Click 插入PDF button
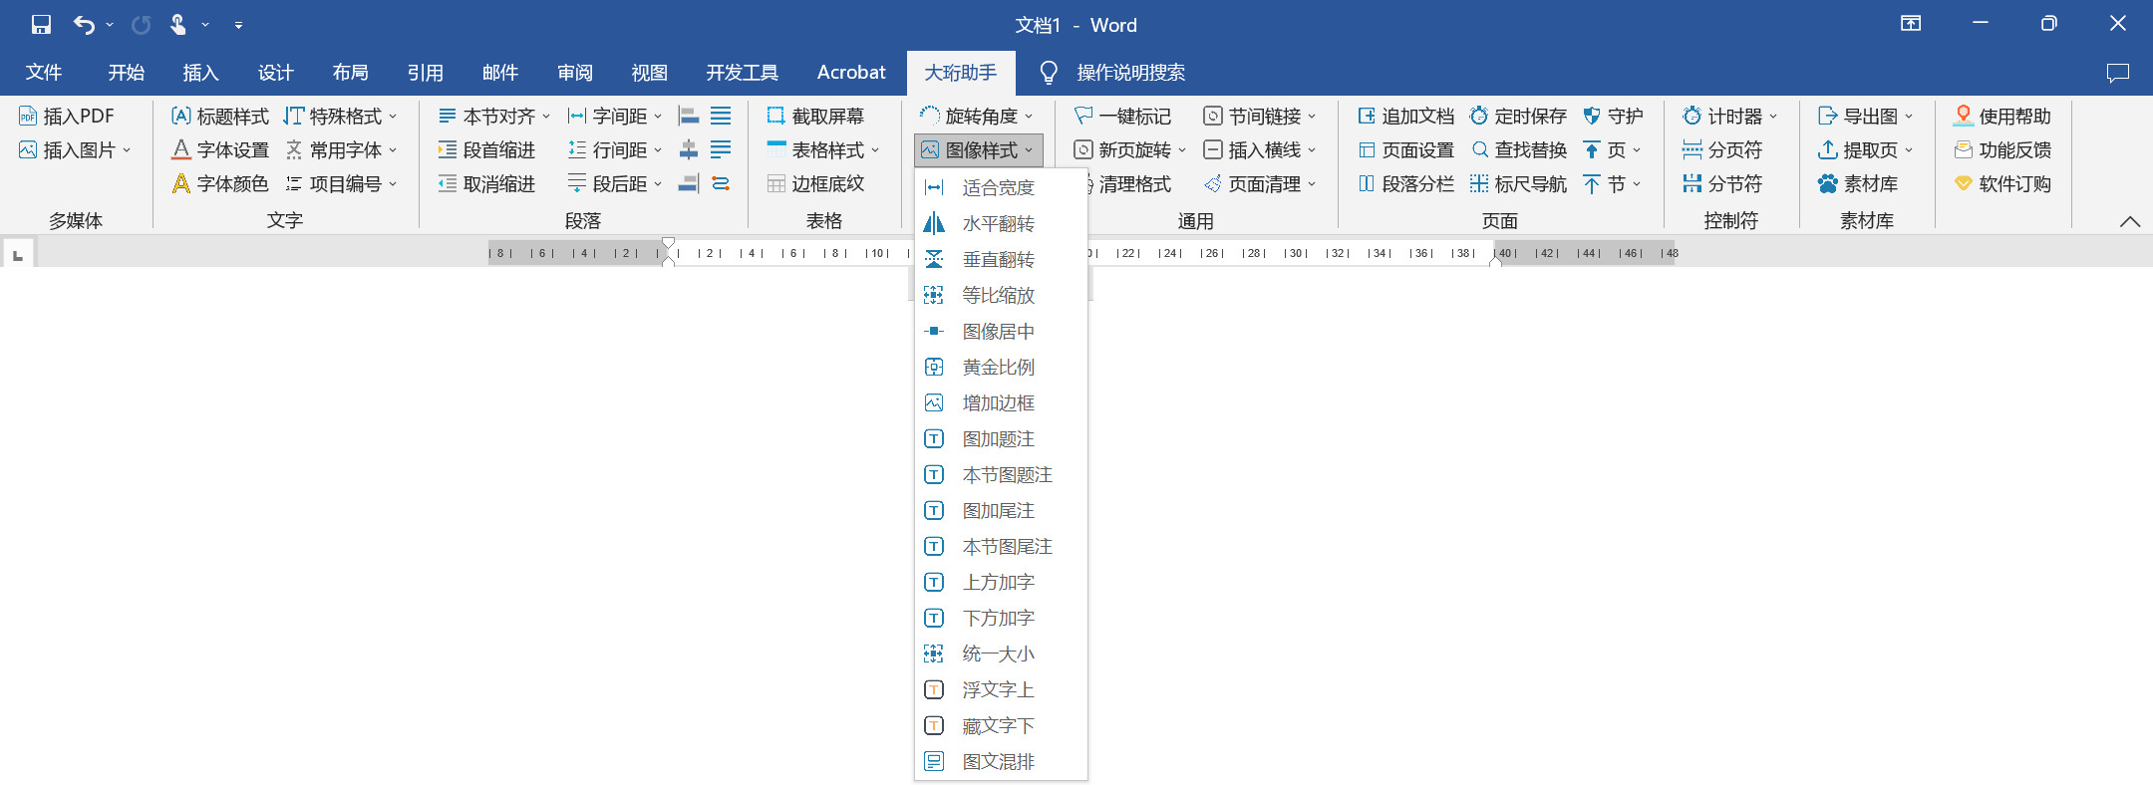The image size is (2153, 785). coord(67,117)
